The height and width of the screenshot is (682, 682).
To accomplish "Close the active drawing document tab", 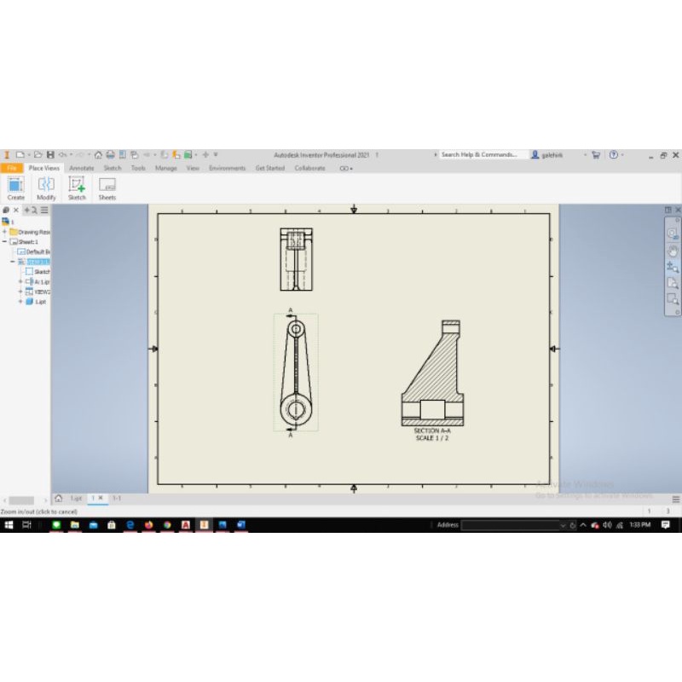I will [101, 498].
